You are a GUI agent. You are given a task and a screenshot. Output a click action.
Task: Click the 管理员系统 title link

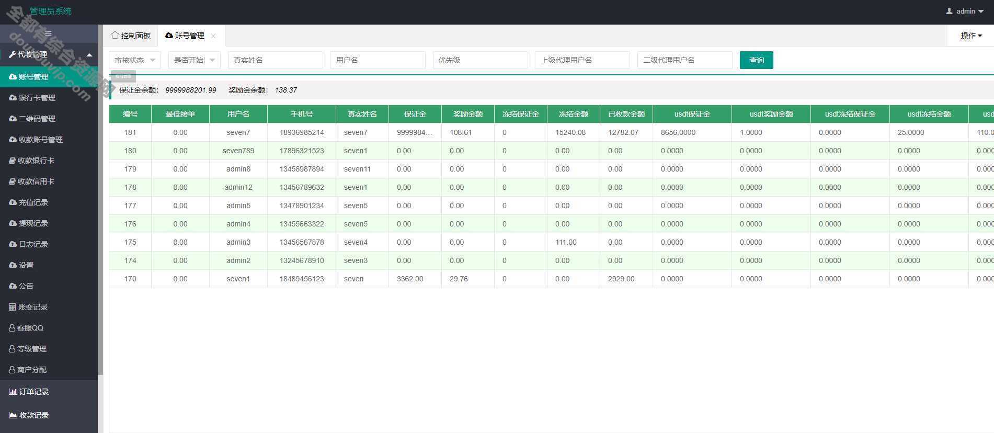[50, 11]
